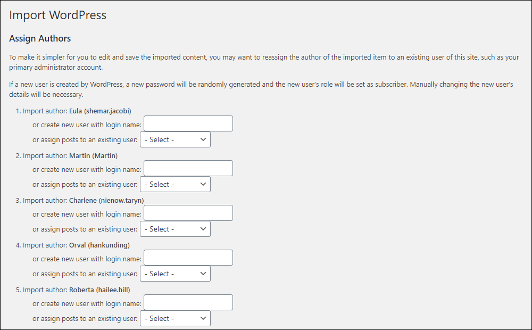
Task: Select the text 'Roberta (hailee.hill)'
Action: click(99, 290)
